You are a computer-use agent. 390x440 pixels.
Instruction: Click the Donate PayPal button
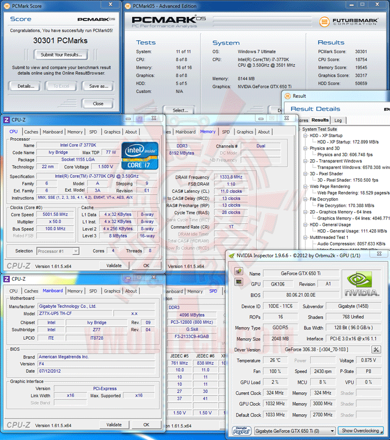(x=241, y=431)
